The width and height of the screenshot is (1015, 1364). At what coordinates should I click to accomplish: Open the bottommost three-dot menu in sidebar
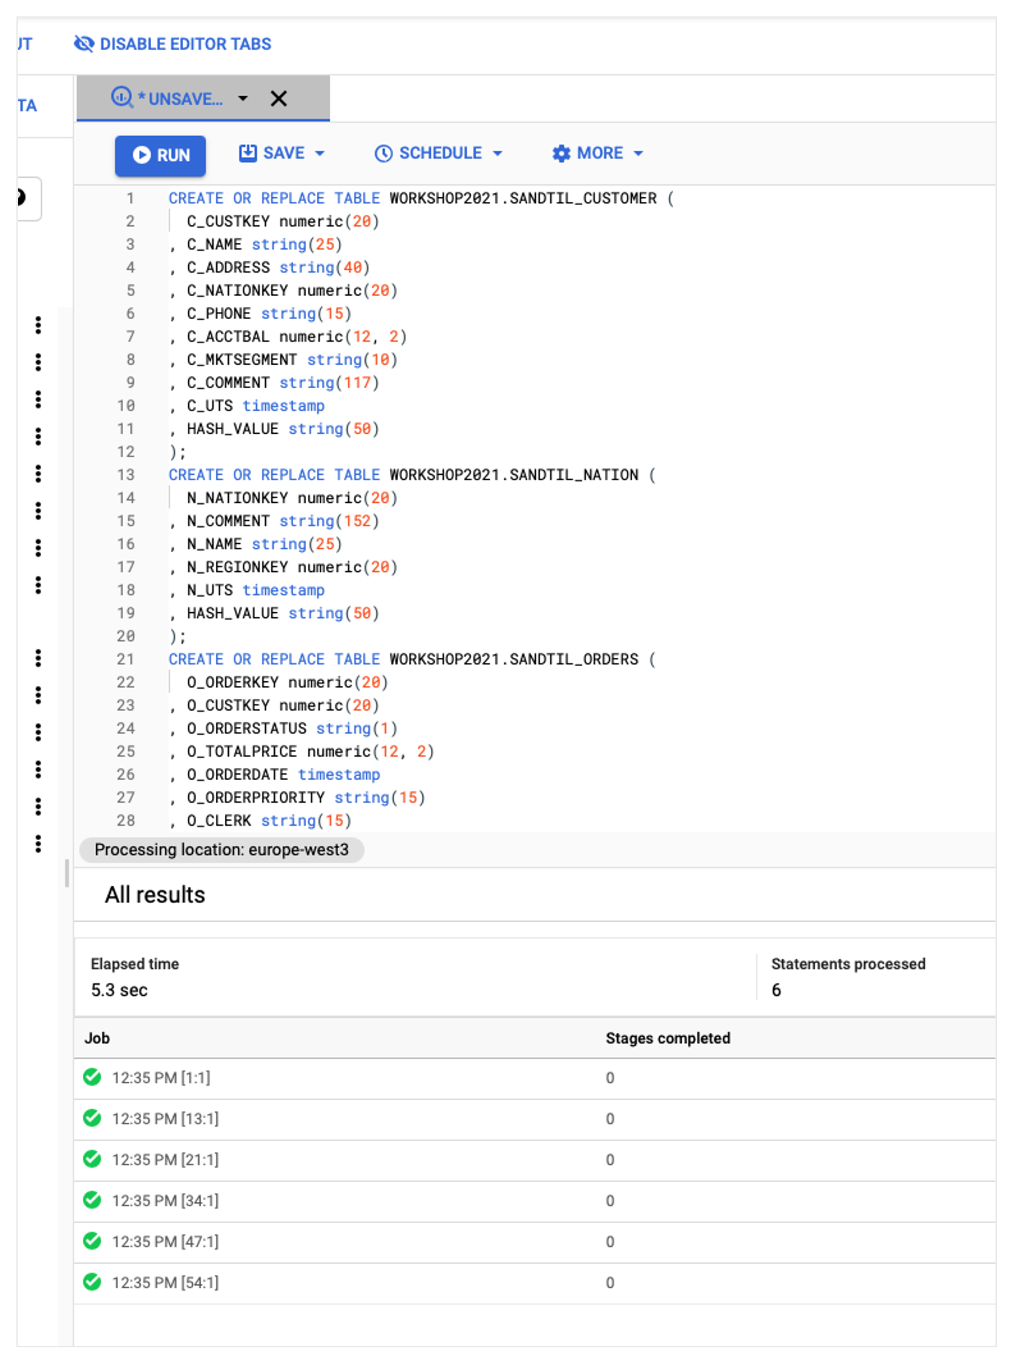pyautogui.click(x=38, y=843)
